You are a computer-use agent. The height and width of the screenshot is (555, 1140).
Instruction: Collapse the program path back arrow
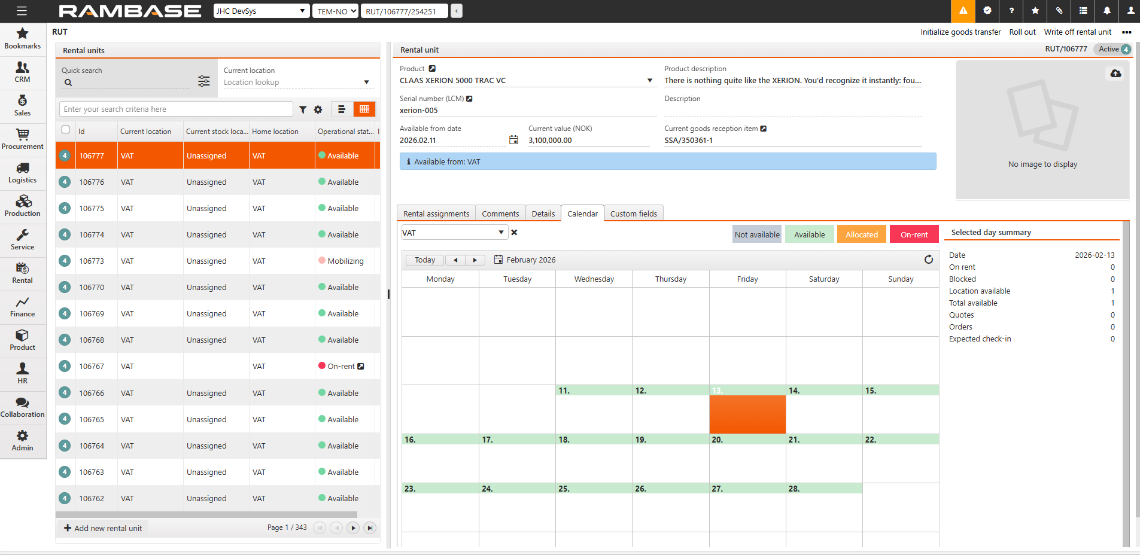[x=457, y=11]
